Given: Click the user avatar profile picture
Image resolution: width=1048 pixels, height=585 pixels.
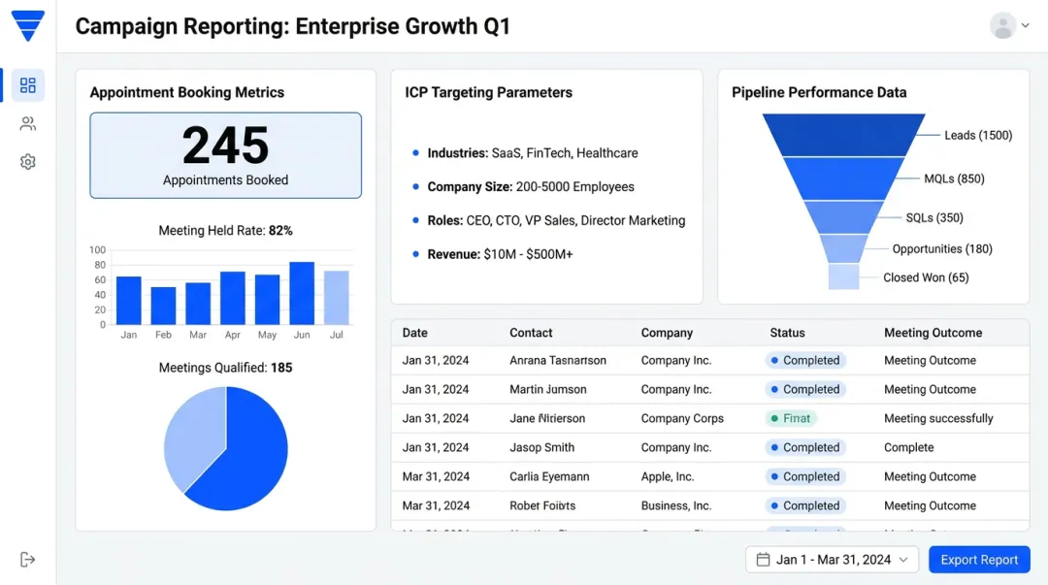Looking at the screenshot, I should pyautogui.click(x=1002, y=25).
